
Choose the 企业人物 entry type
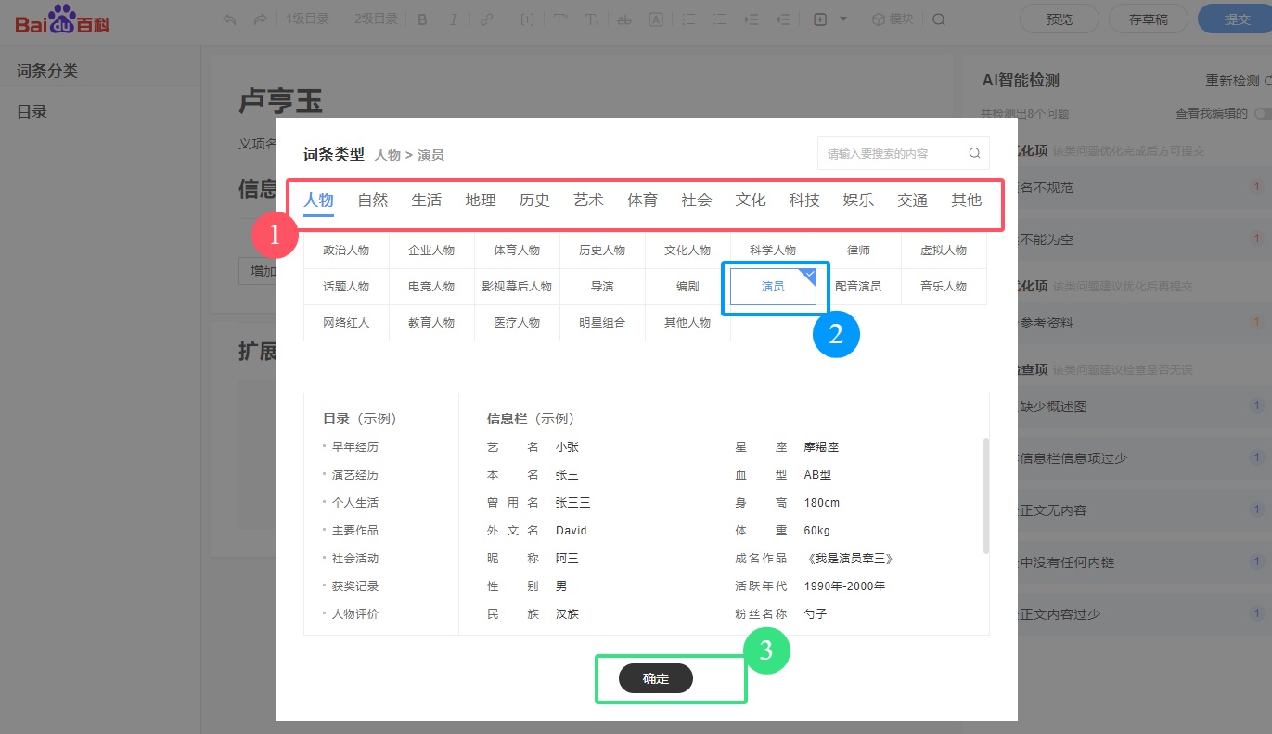click(x=431, y=251)
